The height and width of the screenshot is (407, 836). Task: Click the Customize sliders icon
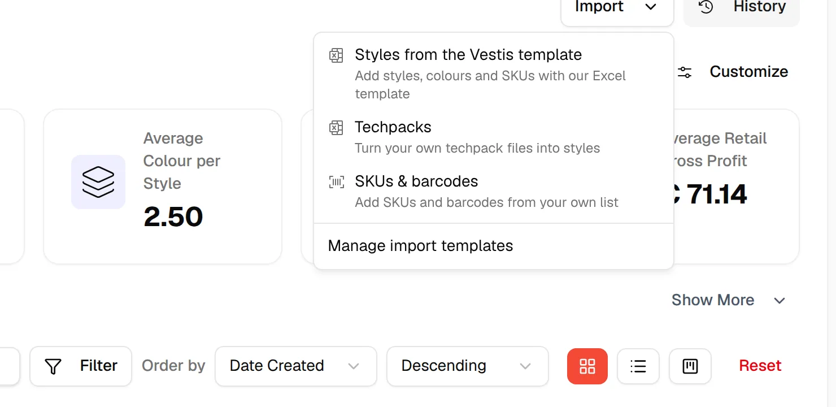(x=685, y=72)
